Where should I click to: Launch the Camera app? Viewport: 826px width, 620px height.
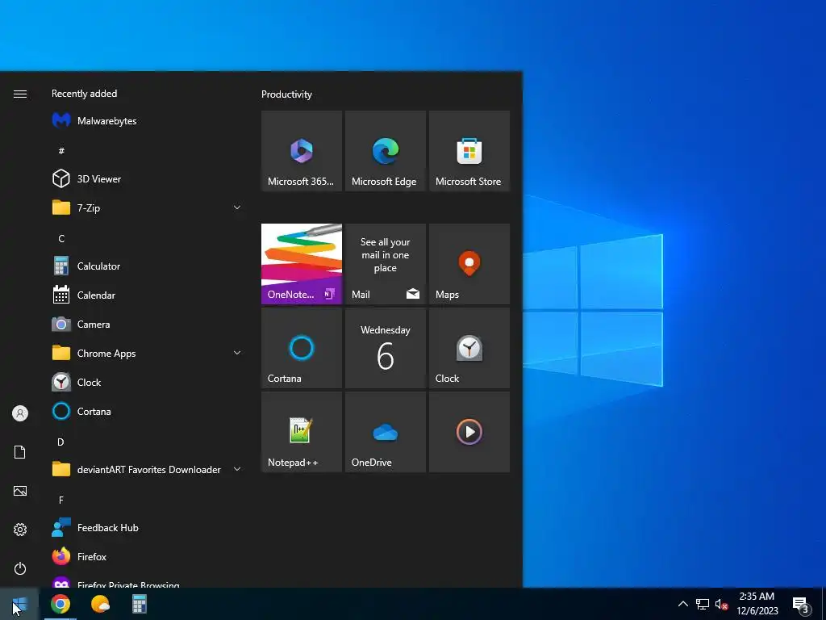(147, 325)
